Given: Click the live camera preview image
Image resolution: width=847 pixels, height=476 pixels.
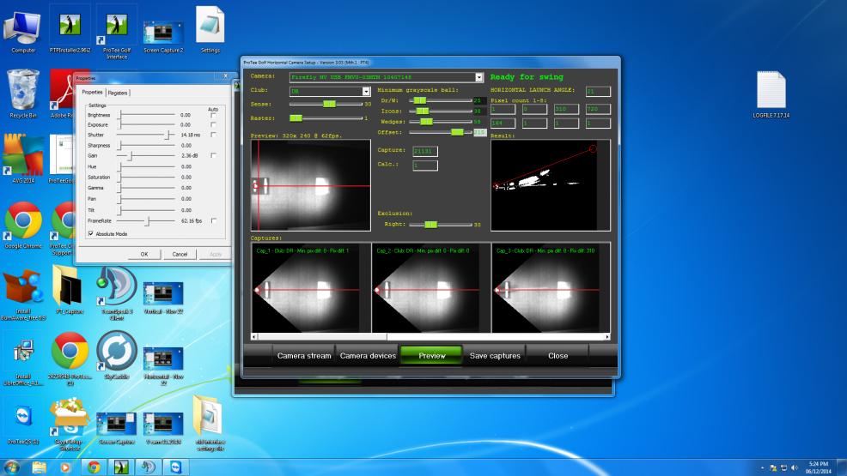Looking at the screenshot, I should click(311, 185).
